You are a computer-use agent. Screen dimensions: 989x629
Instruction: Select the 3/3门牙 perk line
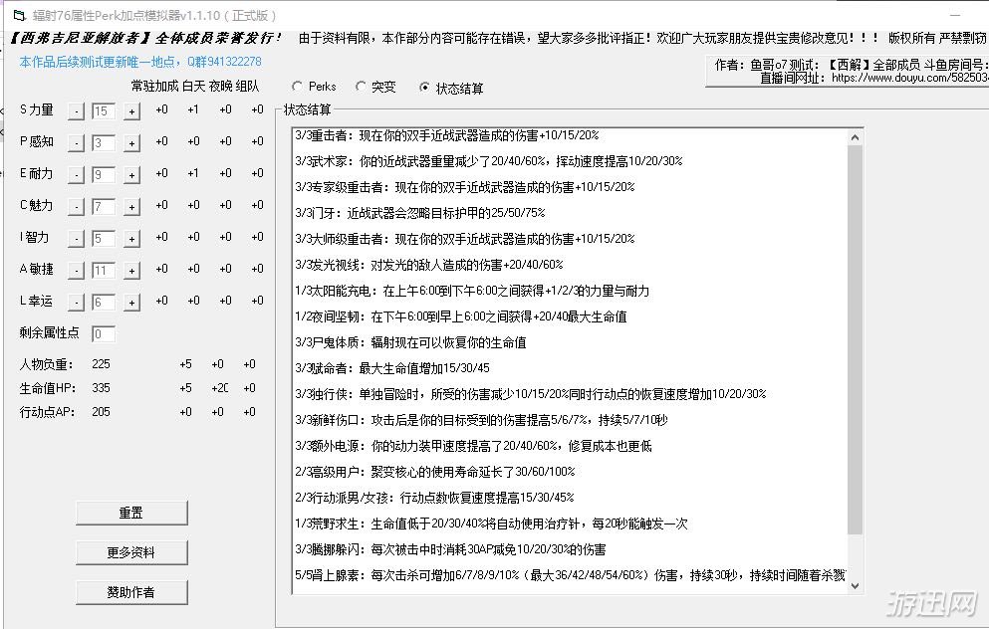point(419,213)
